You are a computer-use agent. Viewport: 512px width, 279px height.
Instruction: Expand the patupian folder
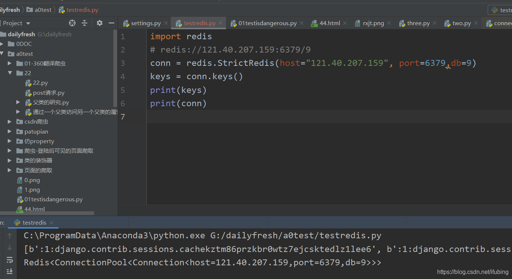(x=10, y=131)
